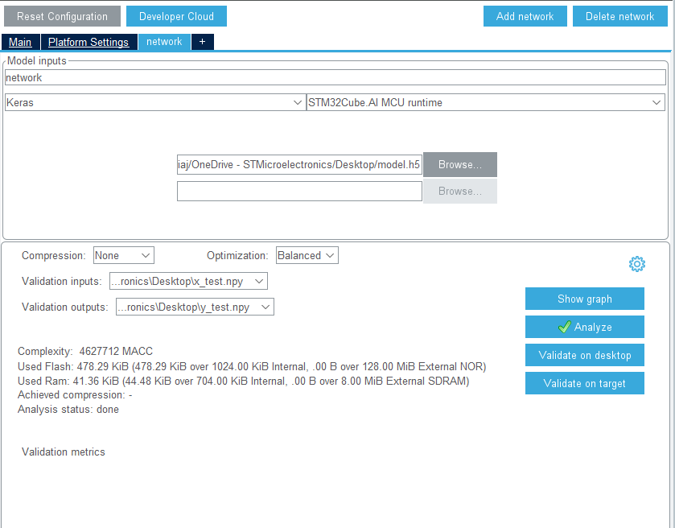This screenshot has height=528, width=675.
Task: Click Reset Configuration
Action: pos(62,15)
